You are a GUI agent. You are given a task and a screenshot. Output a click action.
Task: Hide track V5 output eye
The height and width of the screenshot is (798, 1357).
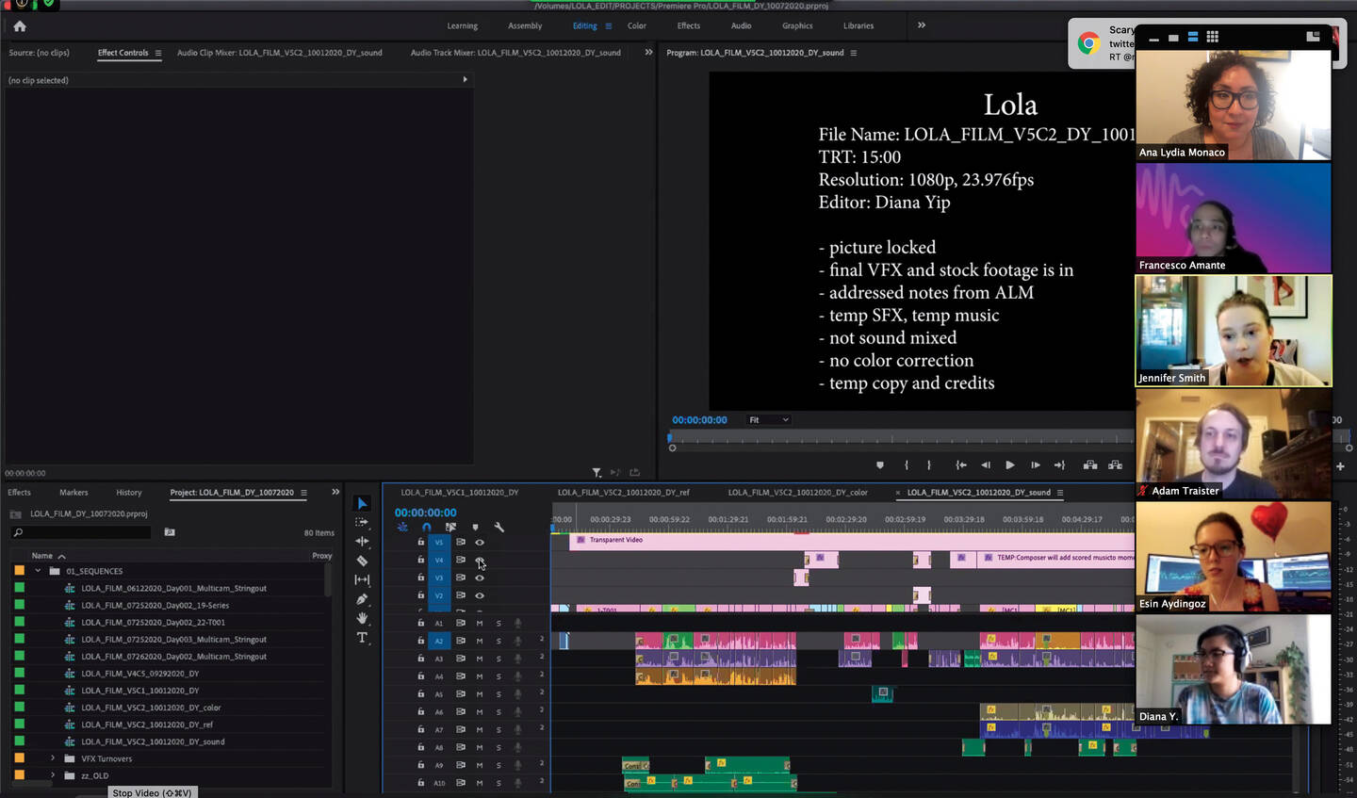click(x=480, y=543)
